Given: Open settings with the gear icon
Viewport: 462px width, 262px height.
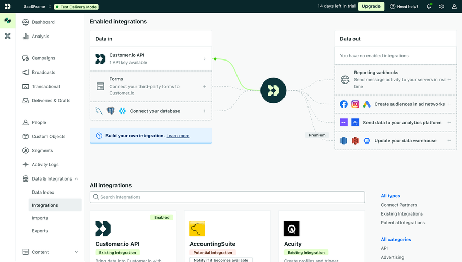Looking at the screenshot, I should click(441, 6).
